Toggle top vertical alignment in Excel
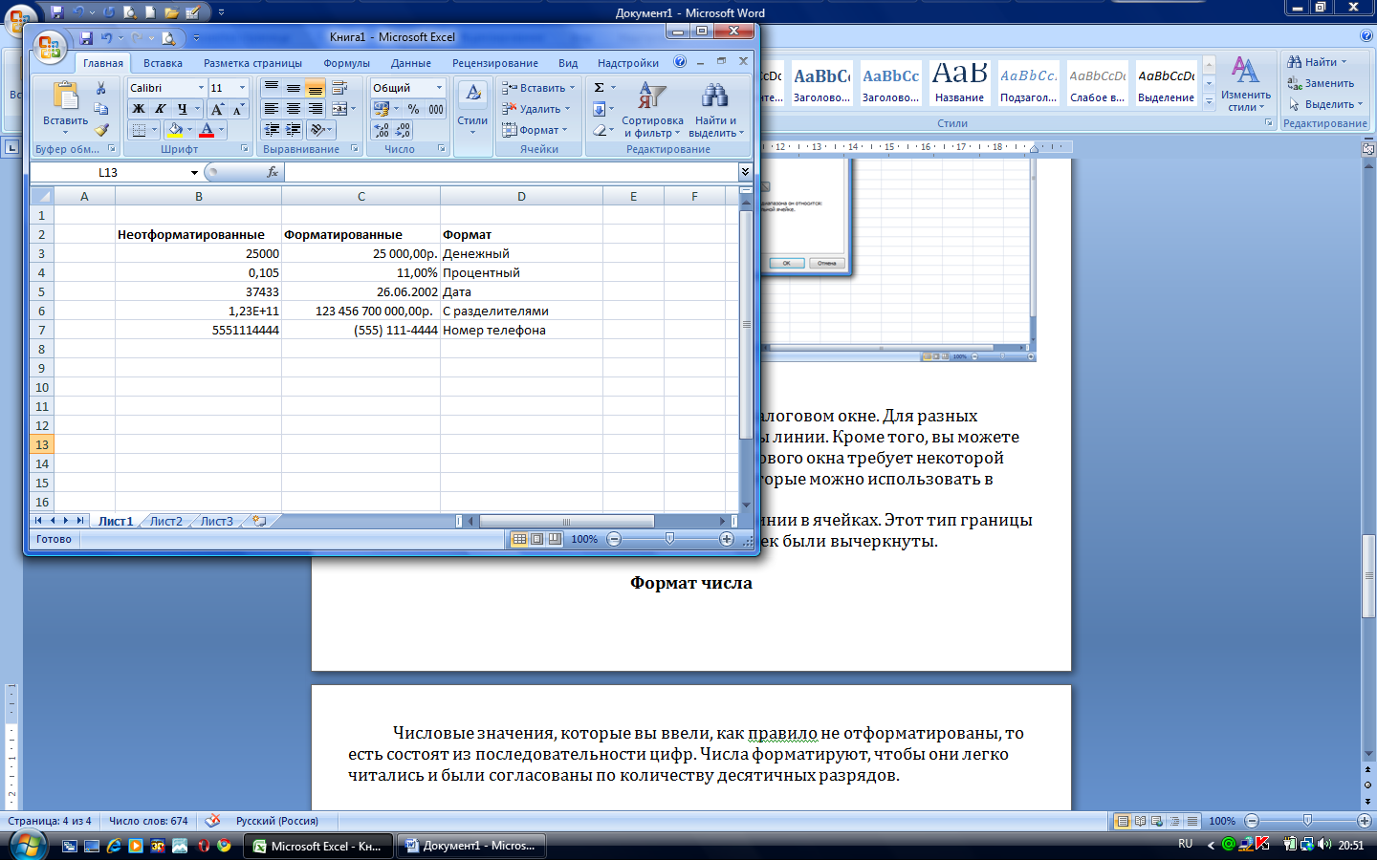This screenshot has height=860, width=1377. click(x=272, y=88)
